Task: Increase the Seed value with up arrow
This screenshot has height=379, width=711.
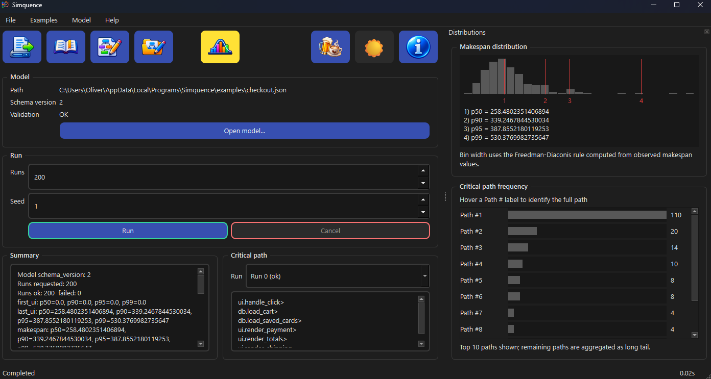Action: 423,200
